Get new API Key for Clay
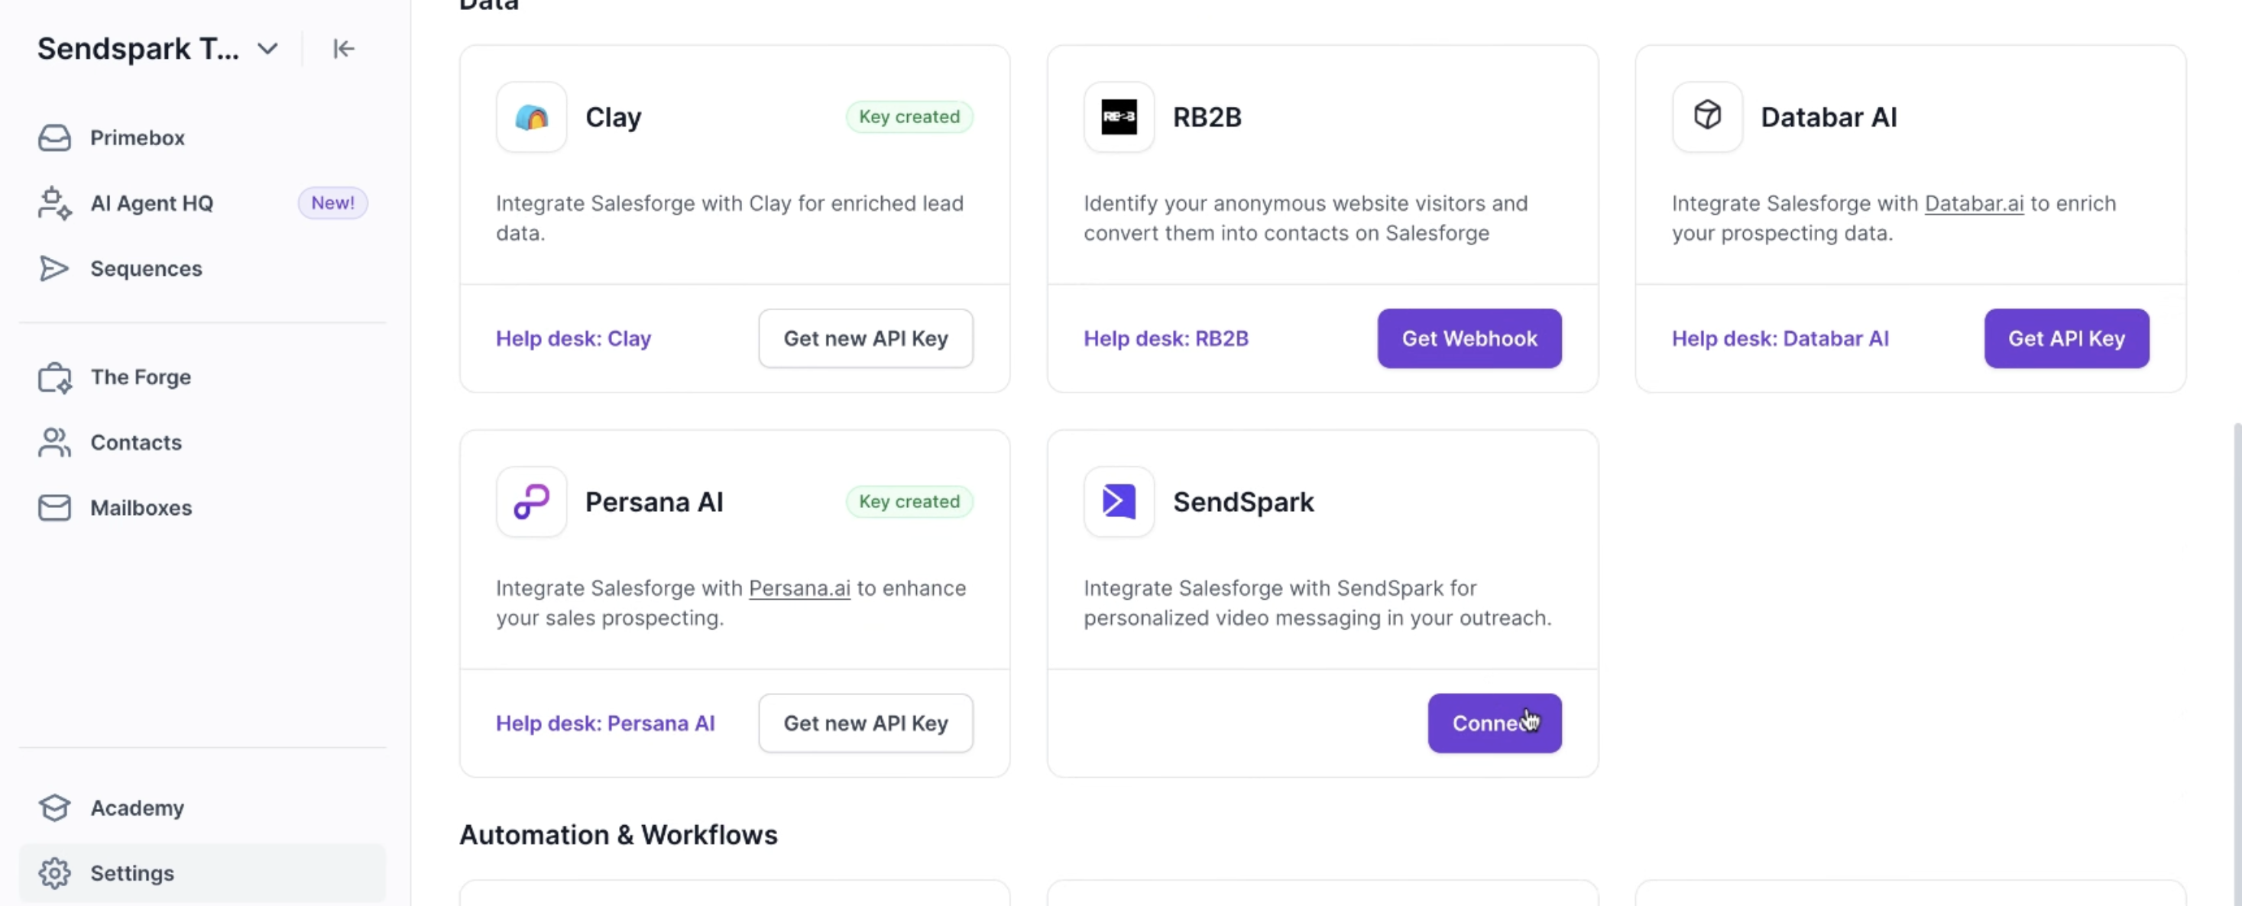 coord(865,338)
